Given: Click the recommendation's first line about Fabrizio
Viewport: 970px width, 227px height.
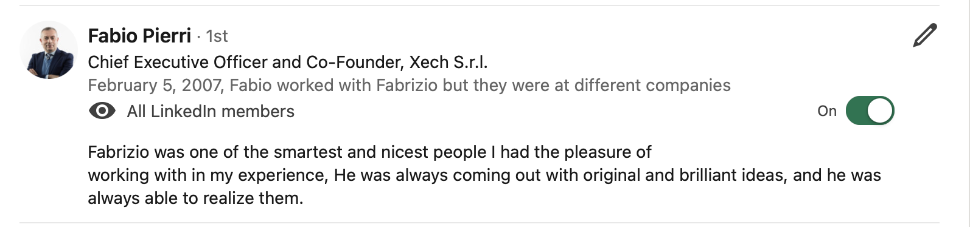Looking at the screenshot, I should click(x=370, y=152).
